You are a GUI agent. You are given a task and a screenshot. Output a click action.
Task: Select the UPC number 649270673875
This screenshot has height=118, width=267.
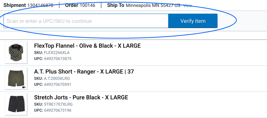(x=58, y=59)
